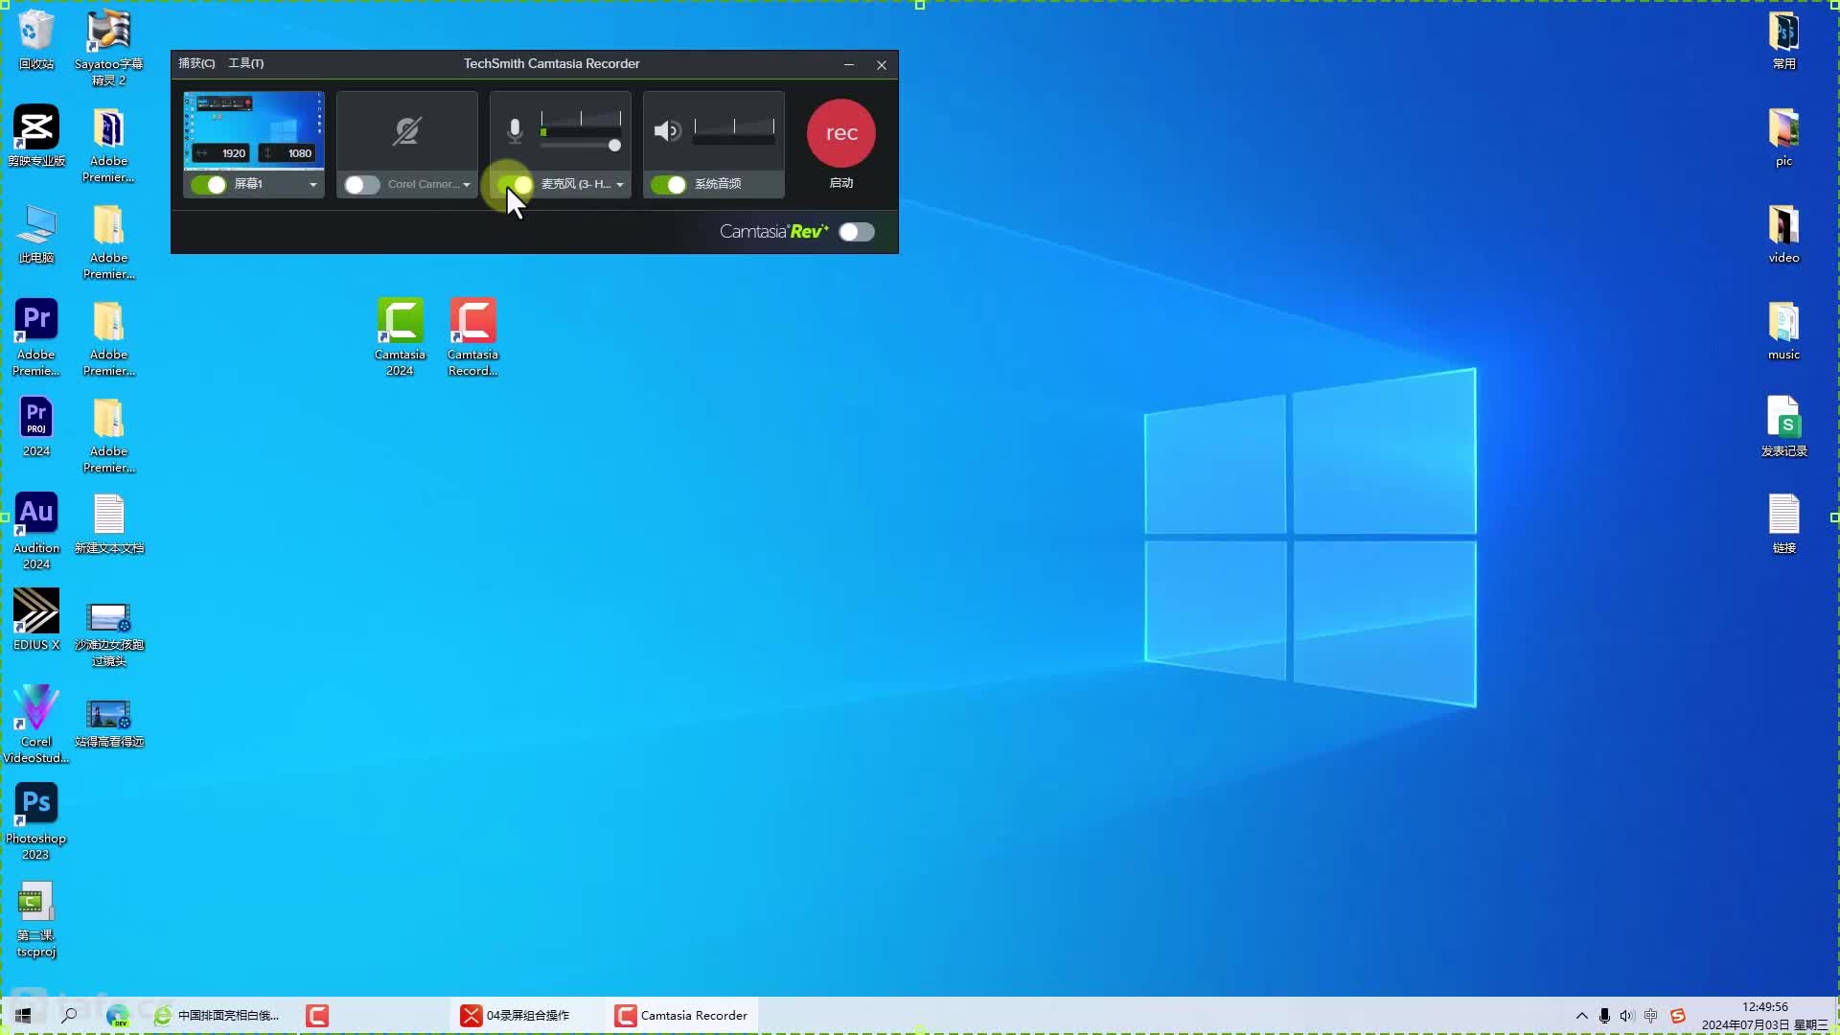Select the 此电脑 desktop icon
Viewport: 1840px width, 1035px height.
(36, 233)
